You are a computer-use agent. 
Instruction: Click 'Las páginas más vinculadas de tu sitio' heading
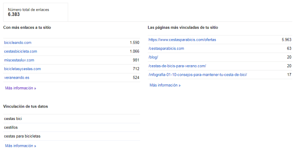point(183,27)
